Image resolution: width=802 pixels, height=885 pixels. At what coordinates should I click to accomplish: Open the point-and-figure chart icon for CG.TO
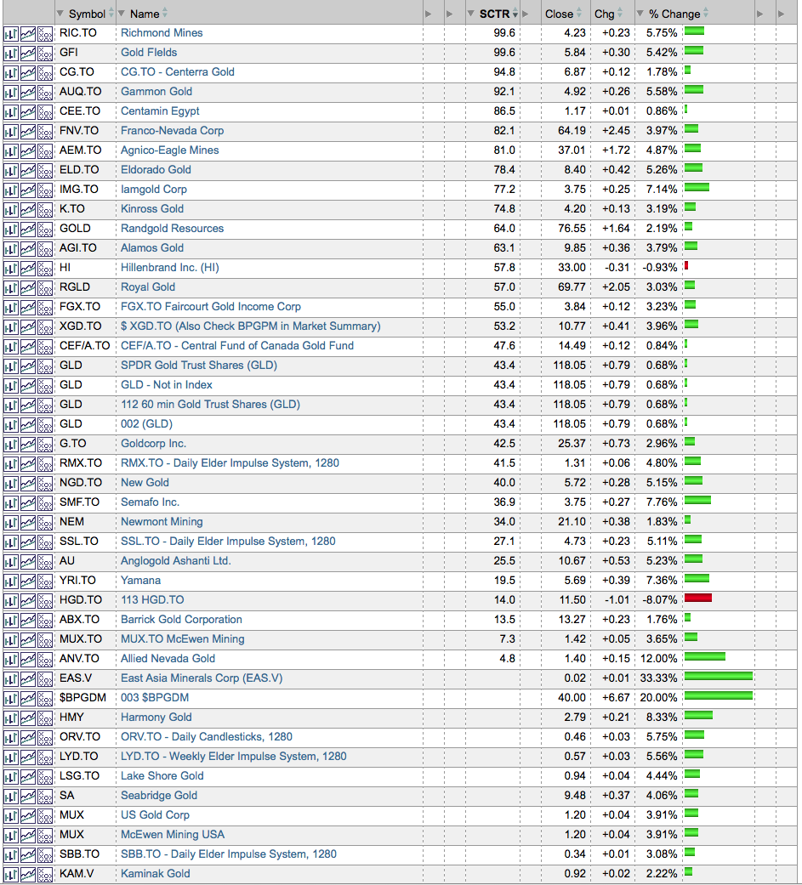[x=45, y=73]
